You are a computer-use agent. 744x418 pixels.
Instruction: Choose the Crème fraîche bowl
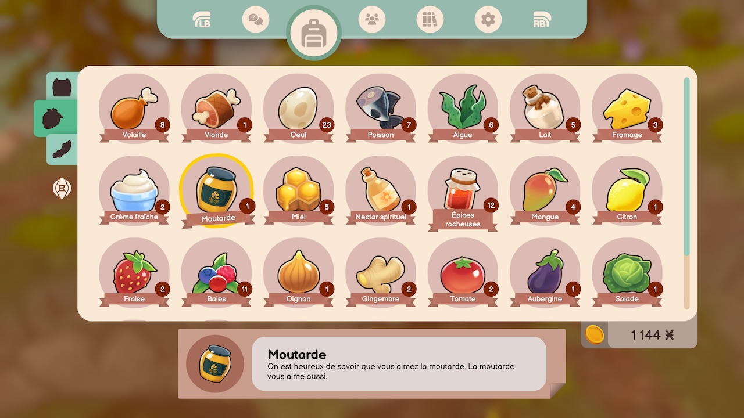pos(134,190)
